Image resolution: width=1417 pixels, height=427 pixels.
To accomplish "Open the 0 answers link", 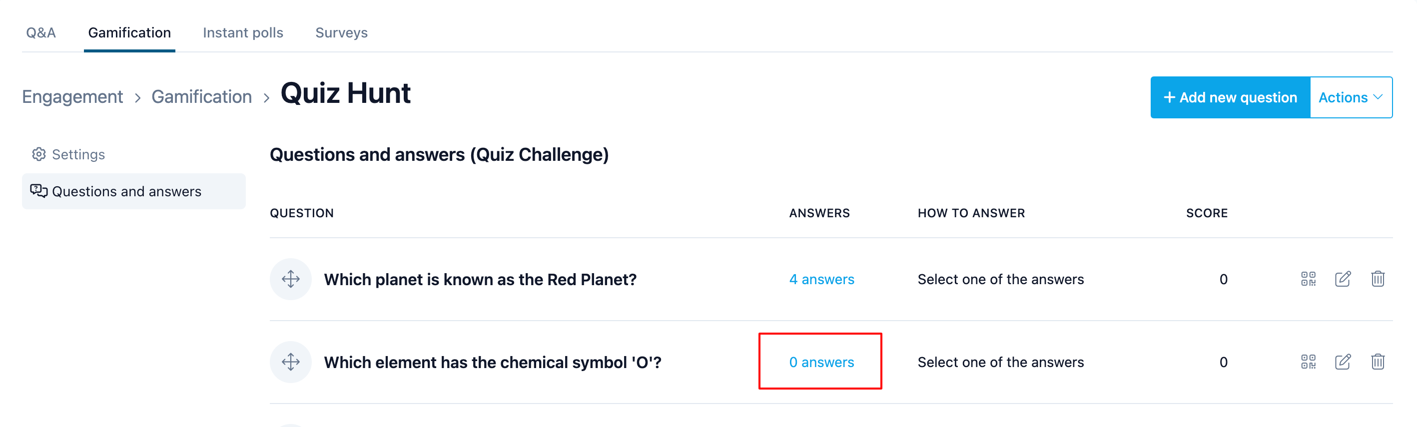I will [821, 362].
